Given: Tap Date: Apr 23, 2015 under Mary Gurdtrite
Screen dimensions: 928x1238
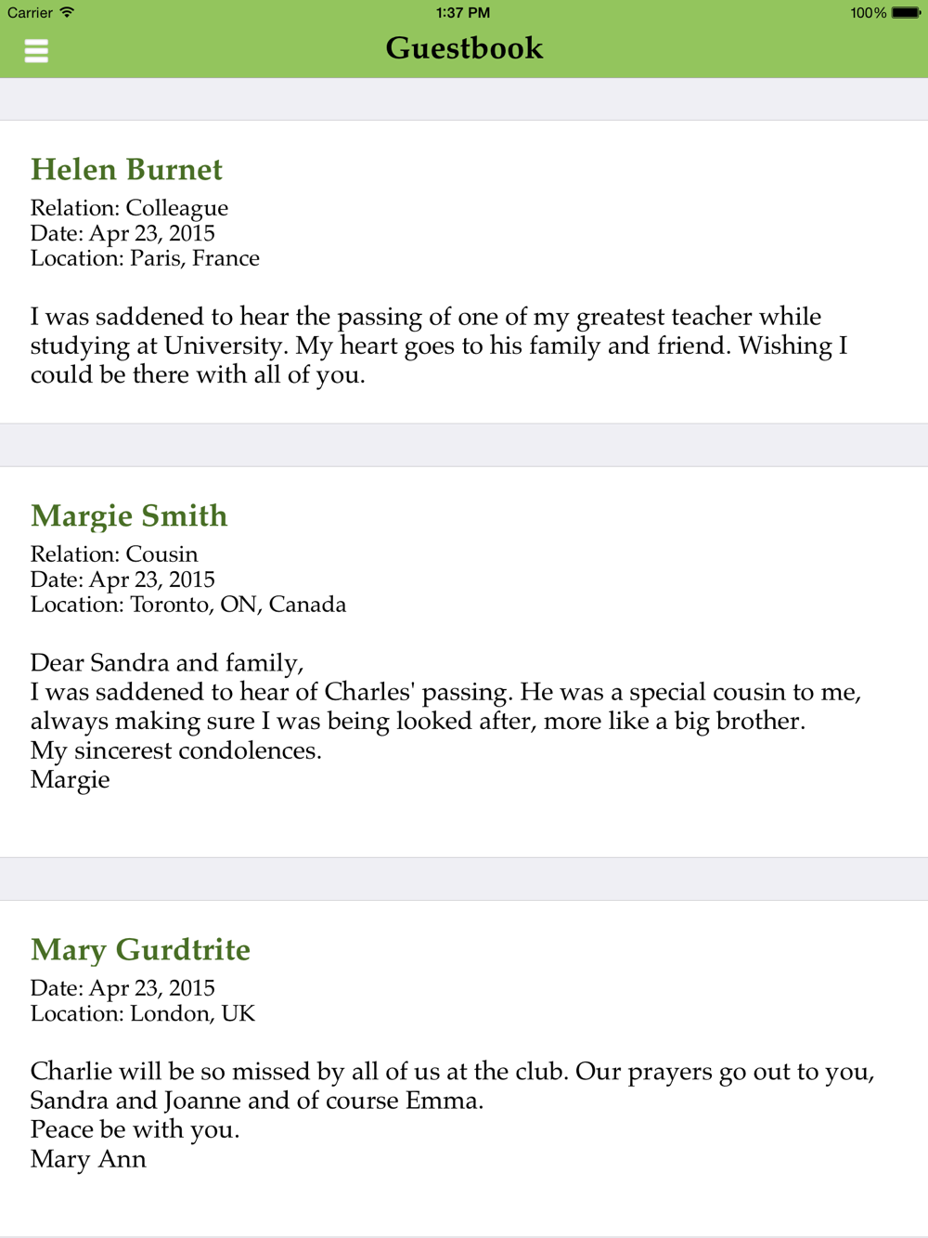Looking at the screenshot, I should (122, 988).
